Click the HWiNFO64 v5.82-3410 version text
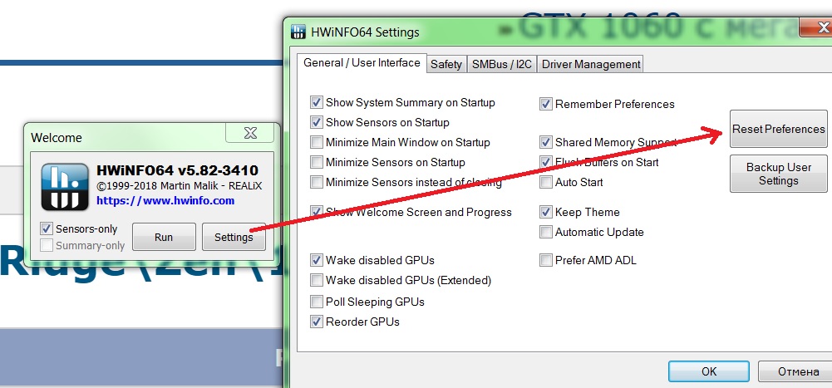This screenshot has width=832, height=388. [x=177, y=170]
